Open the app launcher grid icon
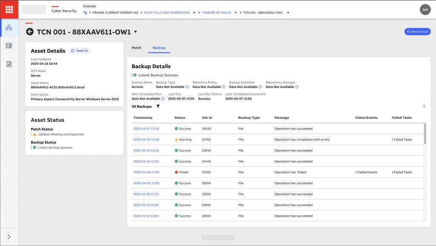The height and width of the screenshot is (246, 436). pyautogui.click(x=9, y=9)
